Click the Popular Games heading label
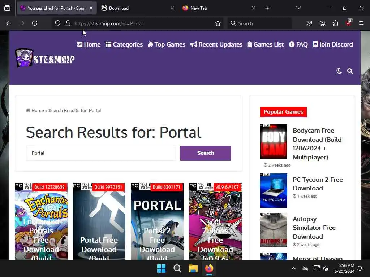Screen dimensions: 370x277 pyautogui.click(x=283, y=112)
